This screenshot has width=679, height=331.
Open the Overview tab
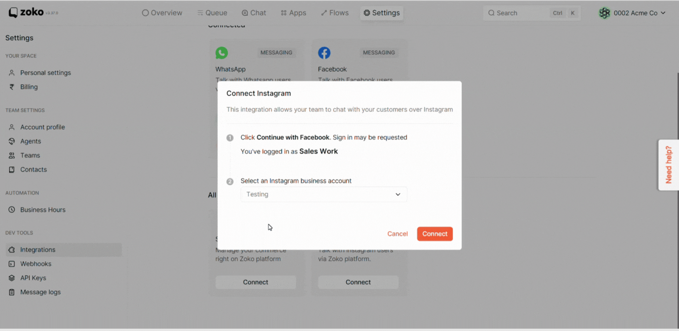pyautogui.click(x=162, y=13)
